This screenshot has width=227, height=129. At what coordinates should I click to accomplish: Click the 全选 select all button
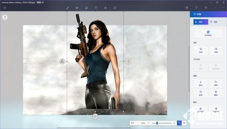tap(201, 50)
